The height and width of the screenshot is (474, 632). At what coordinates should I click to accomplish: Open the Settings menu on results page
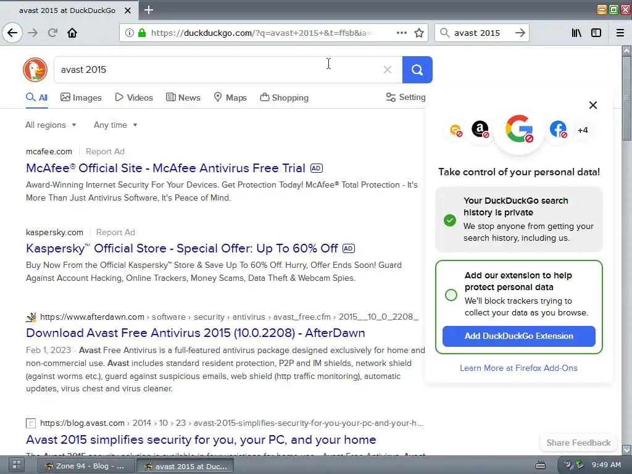(x=405, y=97)
